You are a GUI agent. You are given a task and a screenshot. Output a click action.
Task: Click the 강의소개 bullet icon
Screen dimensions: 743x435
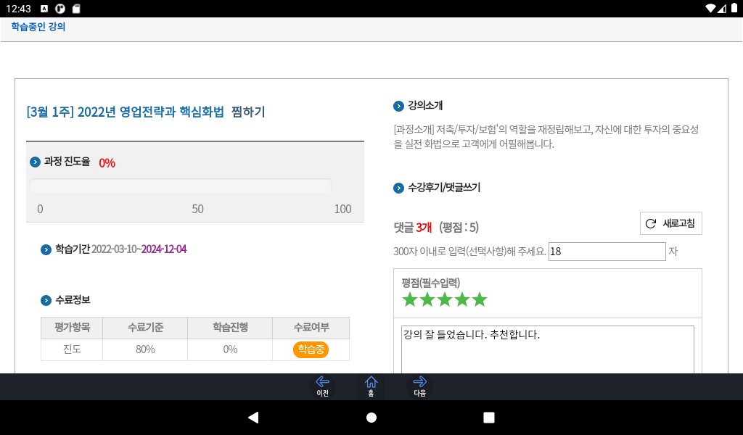pos(398,107)
